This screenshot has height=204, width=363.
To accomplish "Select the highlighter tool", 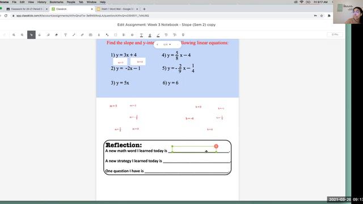I will click(x=48, y=35).
